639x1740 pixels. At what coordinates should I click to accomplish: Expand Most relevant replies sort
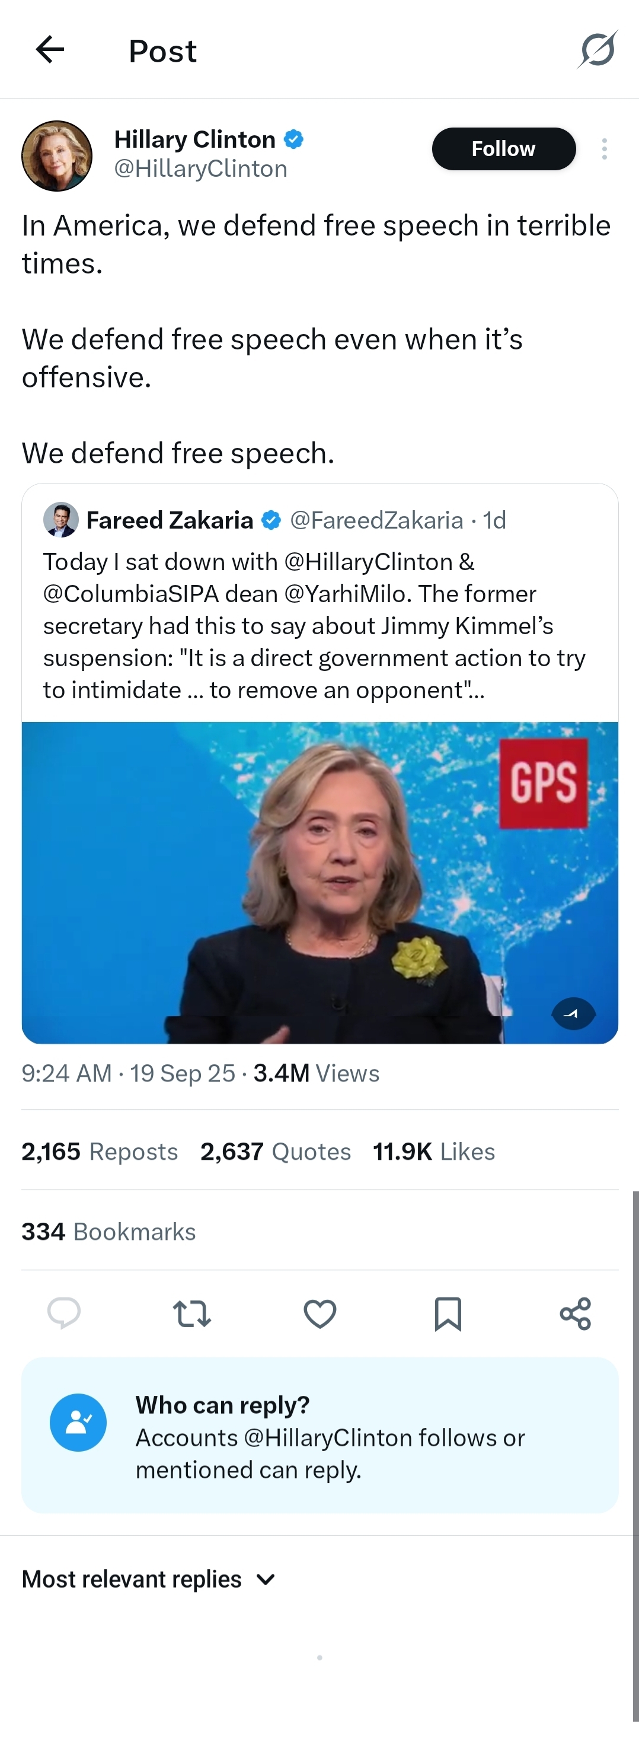tap(148, 1579)
